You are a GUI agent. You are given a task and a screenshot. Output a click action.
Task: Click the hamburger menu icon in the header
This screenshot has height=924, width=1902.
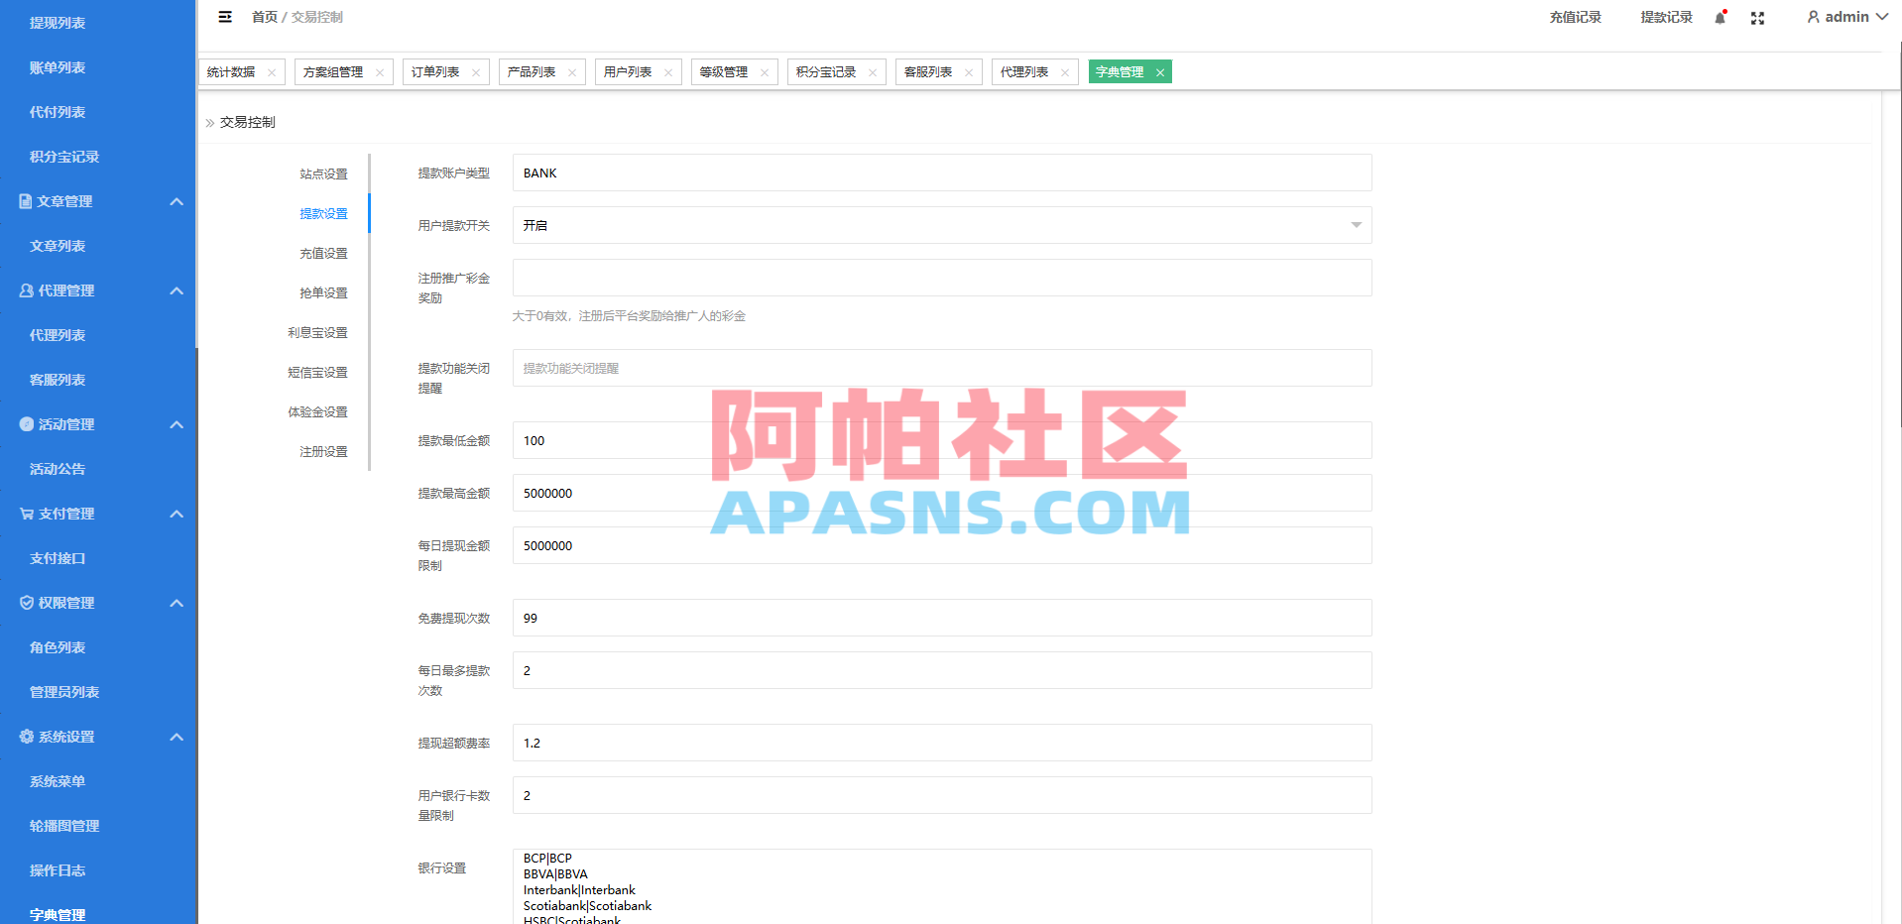[224, 17]
